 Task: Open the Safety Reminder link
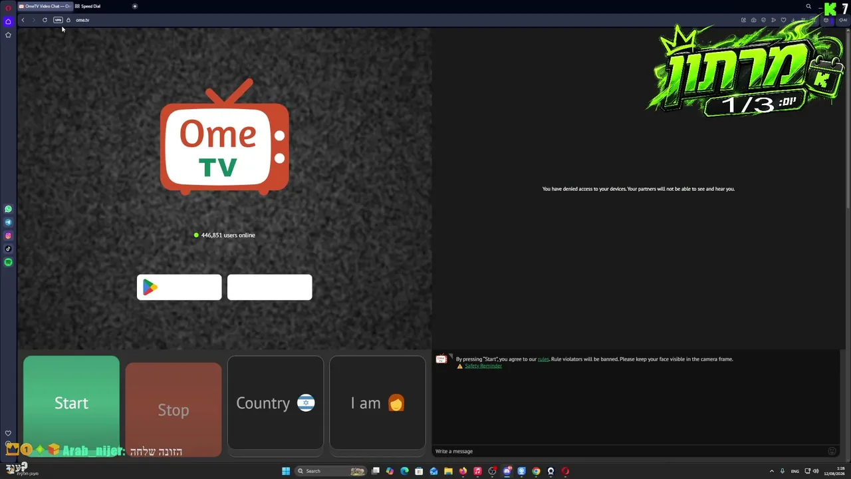coord(483,366)
